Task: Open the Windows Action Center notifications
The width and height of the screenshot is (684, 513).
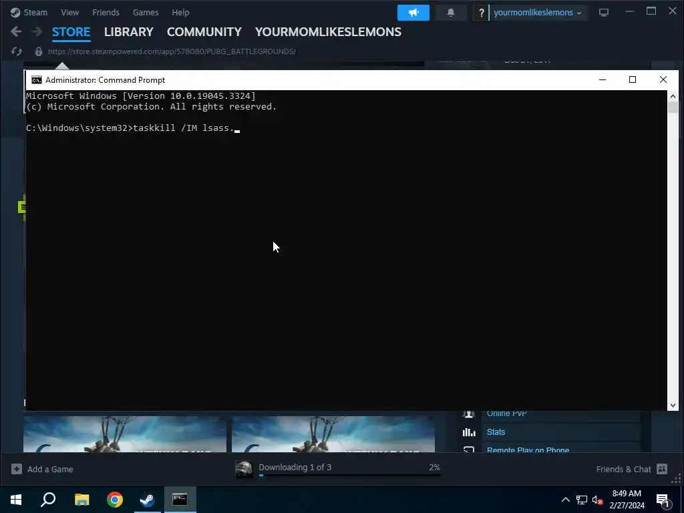Action: (x=663, y=500)
